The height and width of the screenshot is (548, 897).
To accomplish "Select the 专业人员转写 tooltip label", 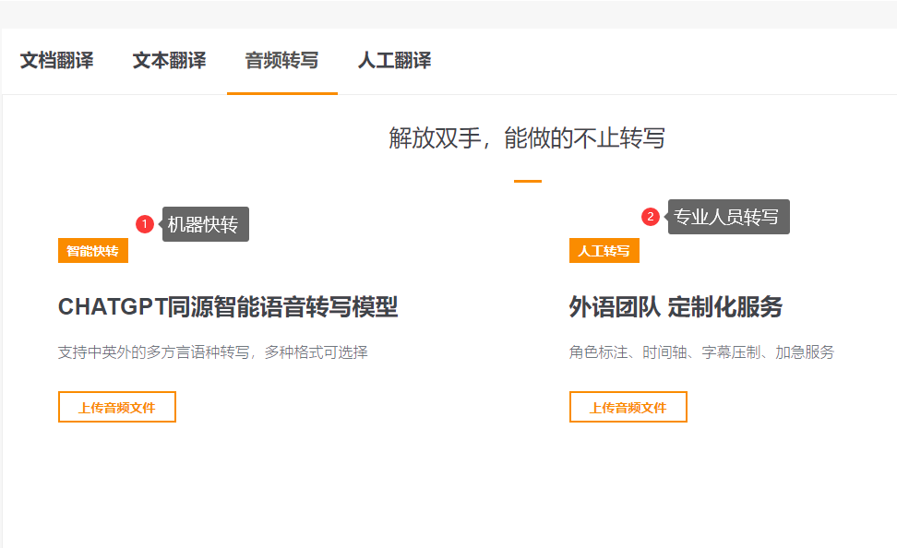I will point(727,217).
